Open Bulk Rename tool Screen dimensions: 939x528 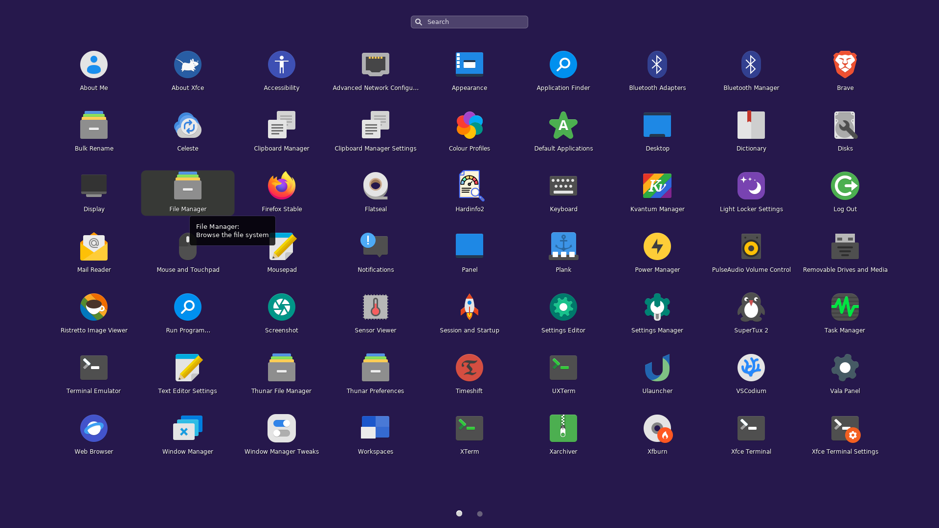[x=94, y=132]
